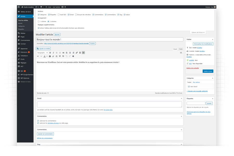Toggle bold formatting in the editor

click(50, 53)
